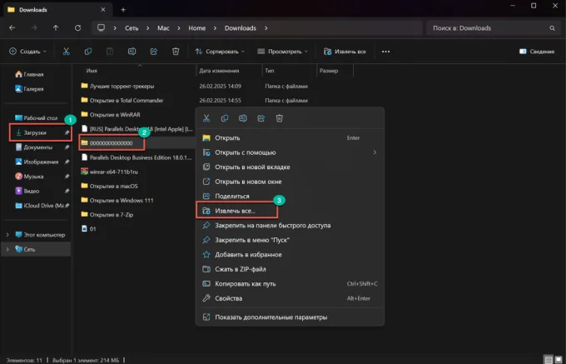Choose Открыть в новом окне
This screenshot has width=566, height=364.
[290, 182]
